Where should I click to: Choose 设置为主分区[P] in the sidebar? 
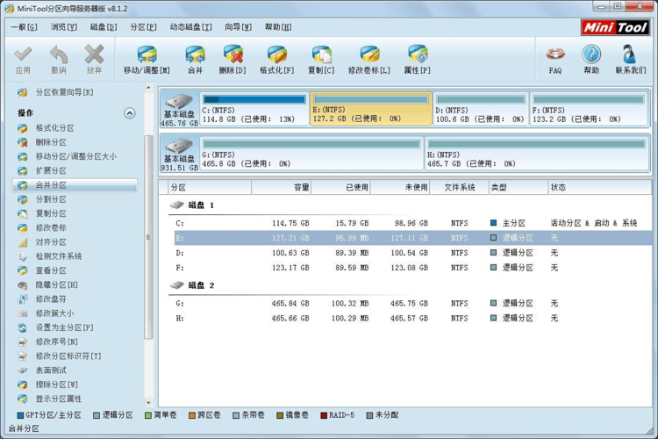coord(65,327)
